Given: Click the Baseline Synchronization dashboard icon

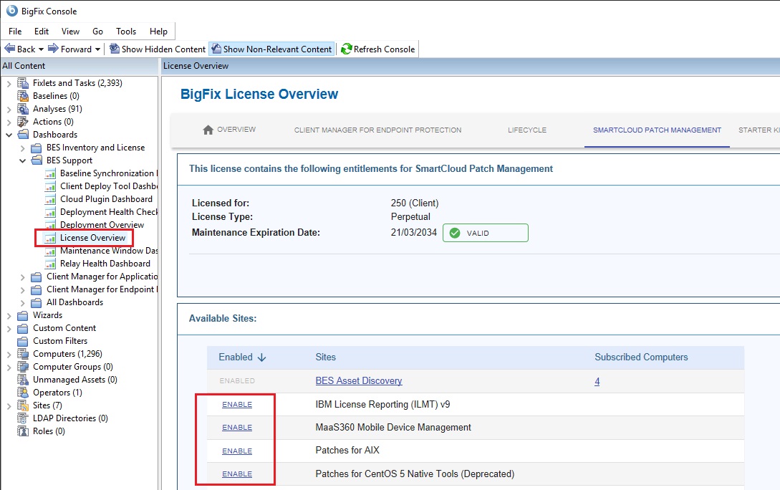Looking at the screenshot, I should (50, 173).
